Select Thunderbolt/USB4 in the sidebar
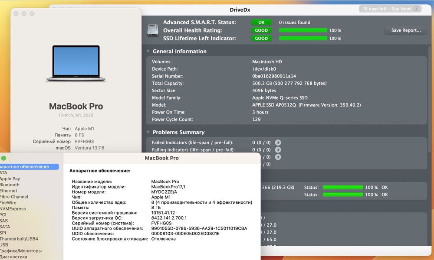The height and width of the screenshot is (260, 434). pos(19,239)
